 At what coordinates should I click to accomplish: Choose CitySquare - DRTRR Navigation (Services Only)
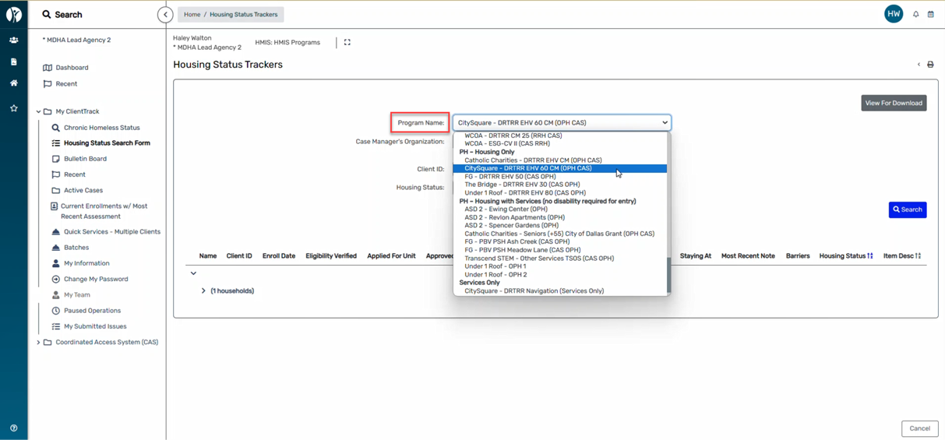[x=534, y=291]
